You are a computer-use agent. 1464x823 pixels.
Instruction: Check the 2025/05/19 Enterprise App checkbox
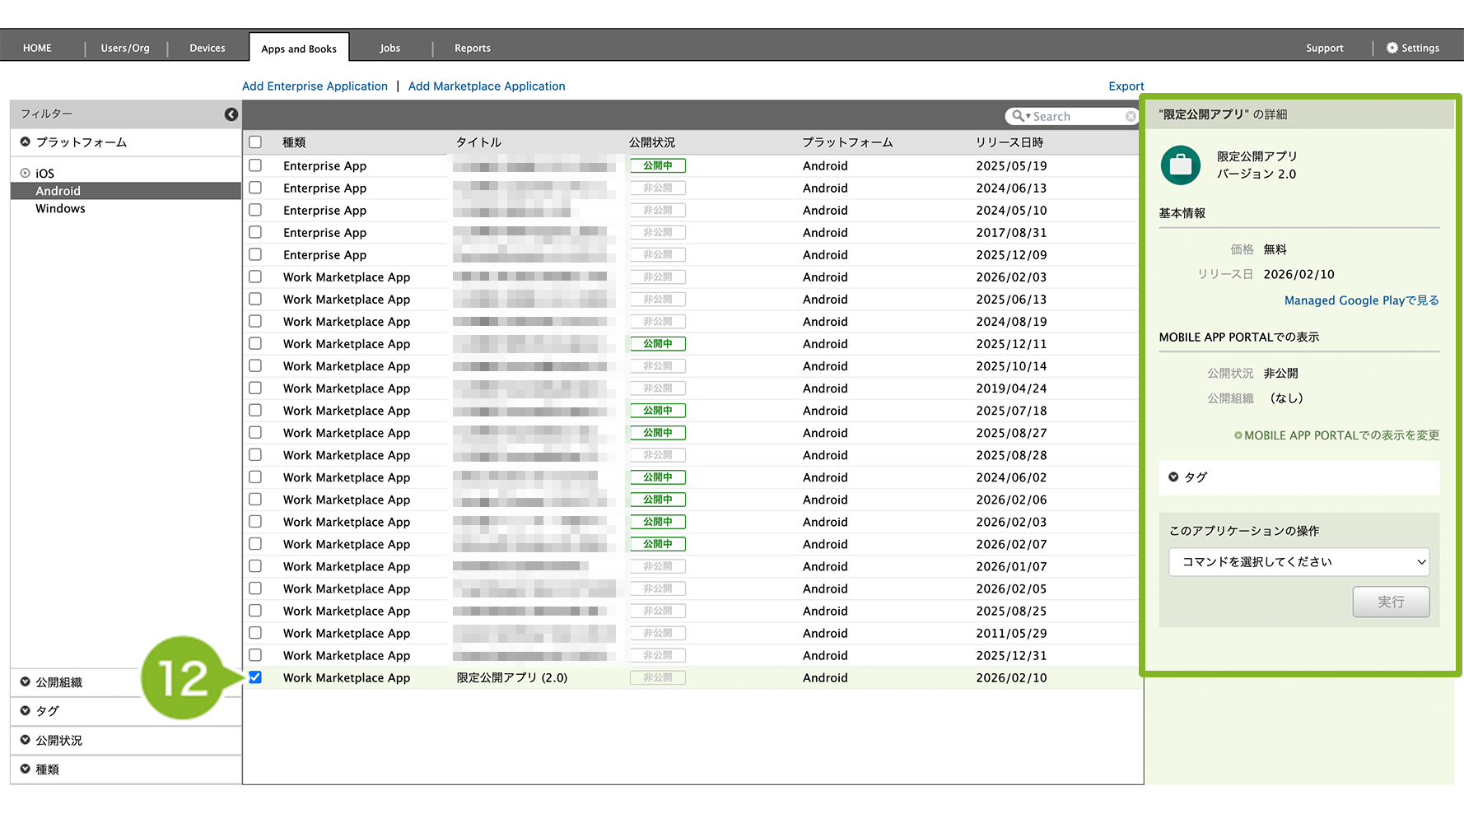coord(255,165)
